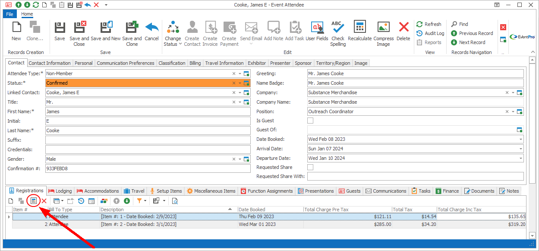Image resolution: width=539 pixels, height=251 pixels.
Task: Click undo arrow in quick access toolbar
Action: [x=88, y=5]
